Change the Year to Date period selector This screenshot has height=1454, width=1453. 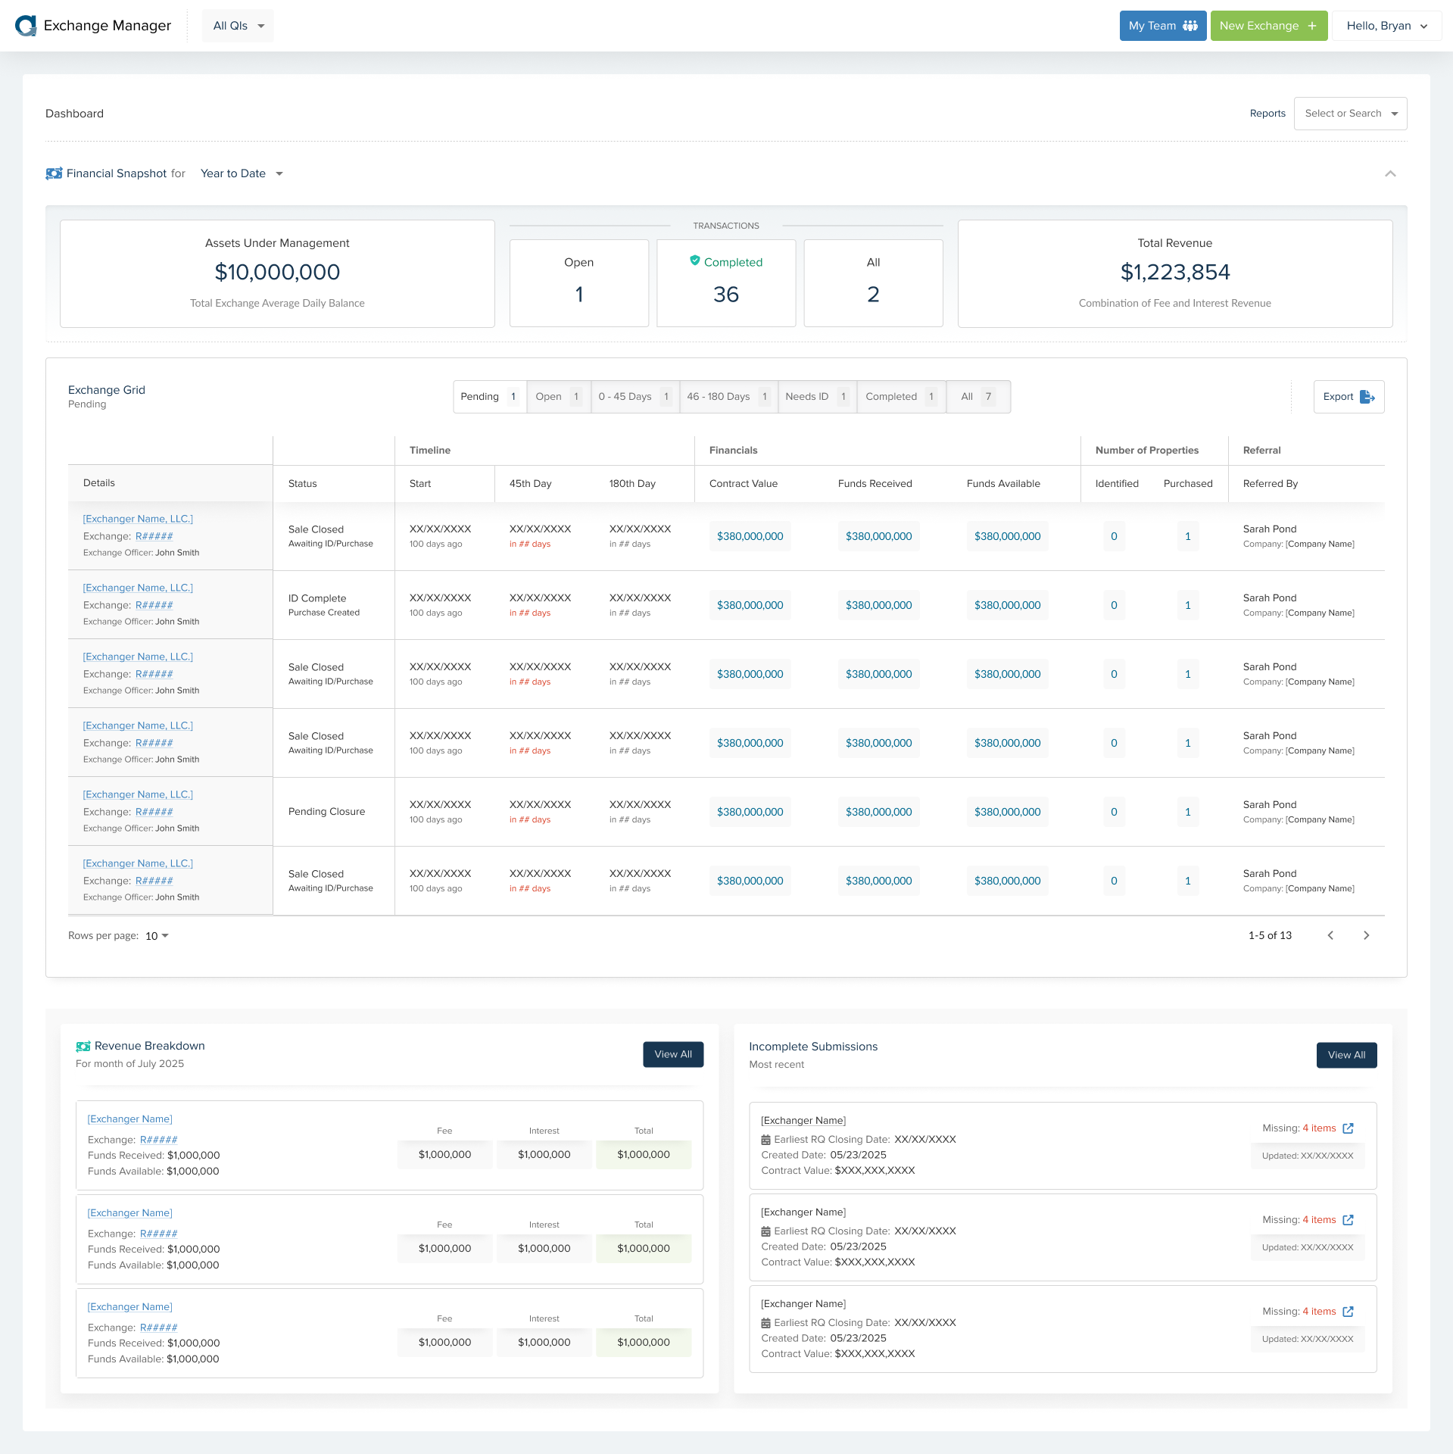(x=241, y=173)
